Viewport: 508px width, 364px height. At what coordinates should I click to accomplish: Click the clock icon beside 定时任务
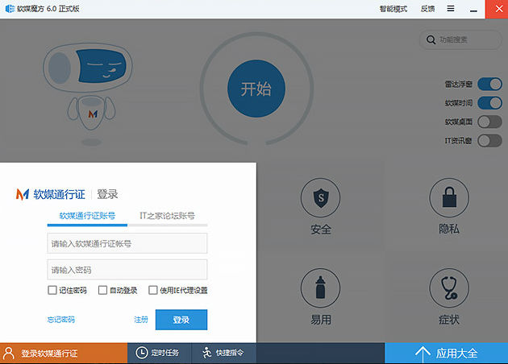(x=142, y=353)
